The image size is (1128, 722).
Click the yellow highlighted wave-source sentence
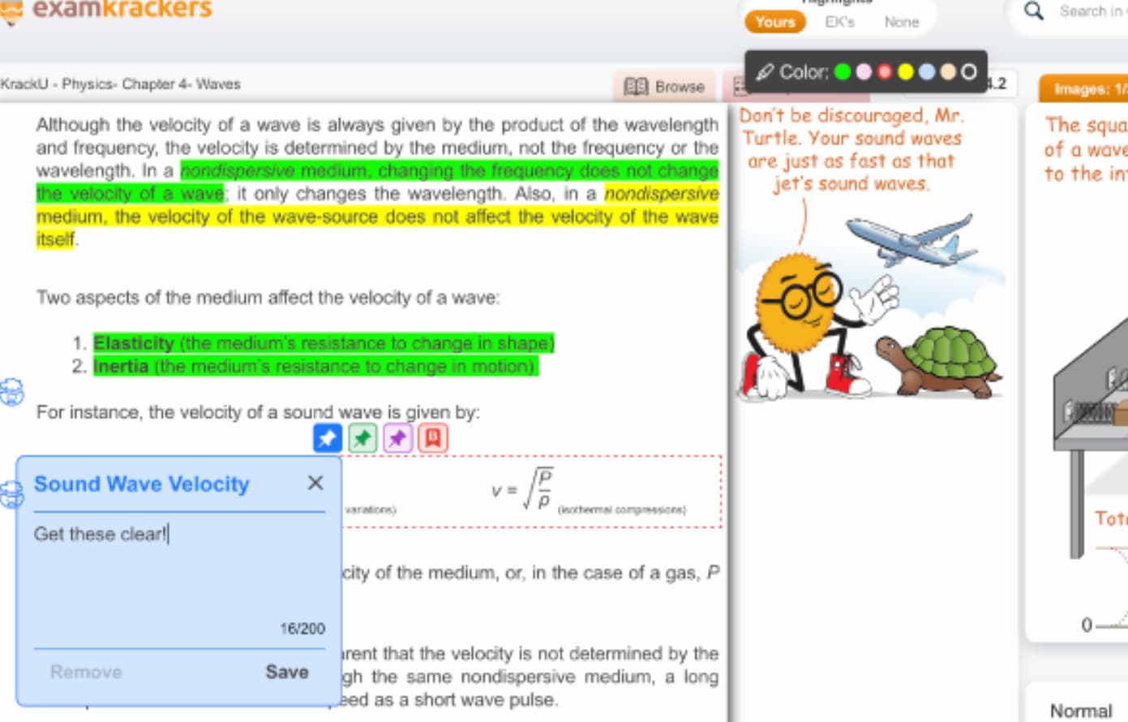377,217
